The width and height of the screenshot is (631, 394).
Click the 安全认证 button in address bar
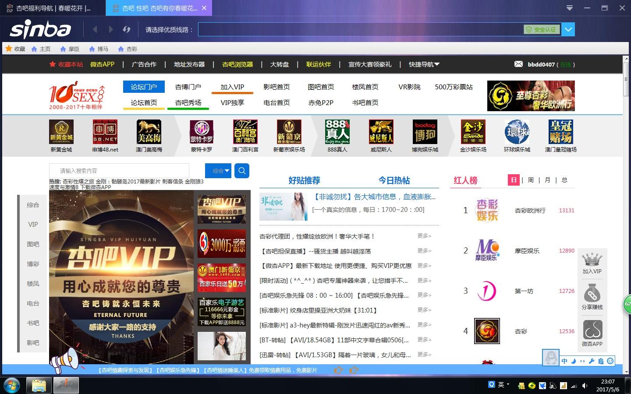[542, 29]
